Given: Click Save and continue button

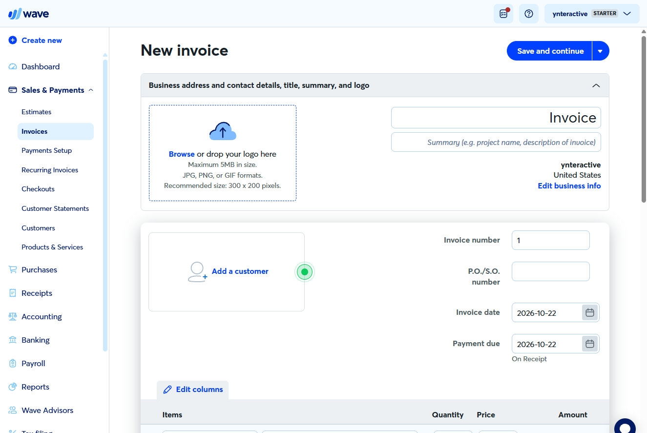Looking at the screenshot, I should pos(550,51).
